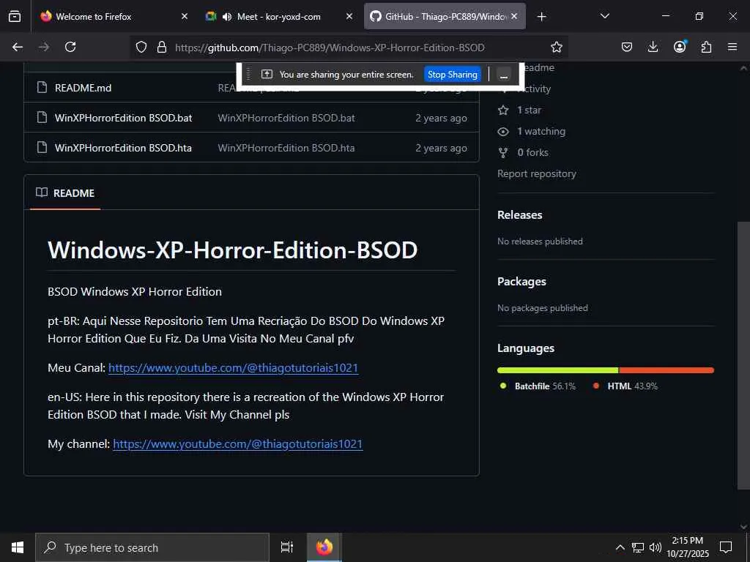The image size is (750, 562).
Task: Open My channel YouTube link
Action: [238, 444]
